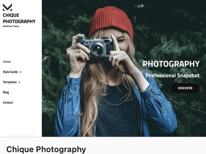Click the vintage camera in hero photo

(95, 47)
